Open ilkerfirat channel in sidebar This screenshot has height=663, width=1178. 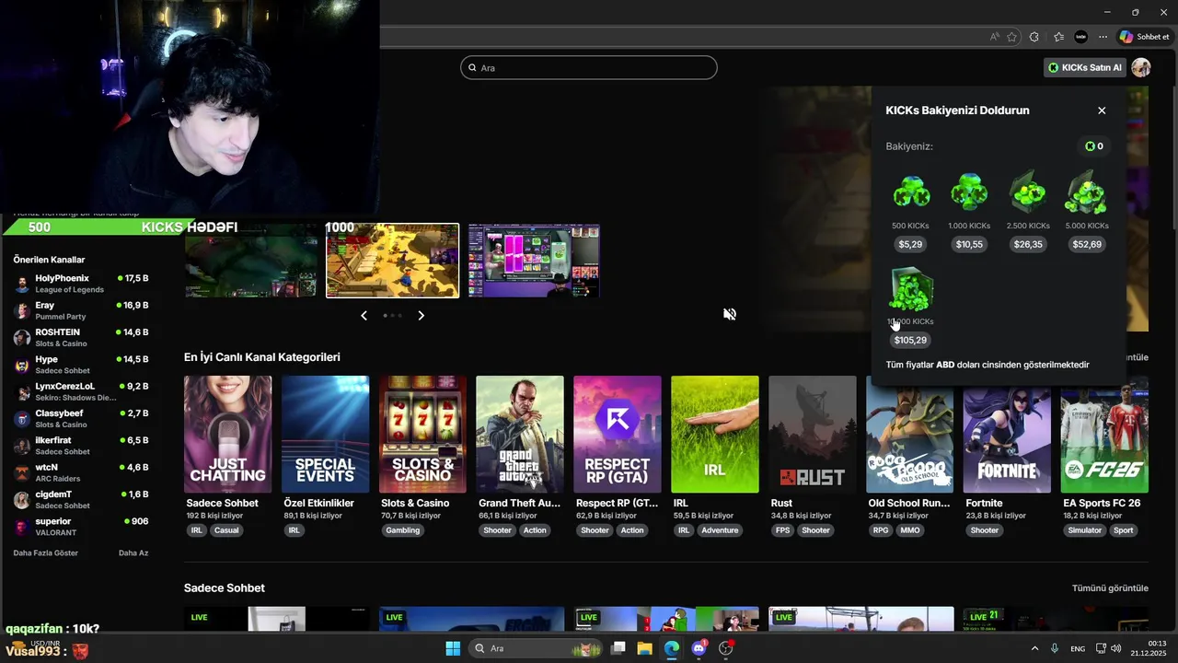(x=81, y=446)
